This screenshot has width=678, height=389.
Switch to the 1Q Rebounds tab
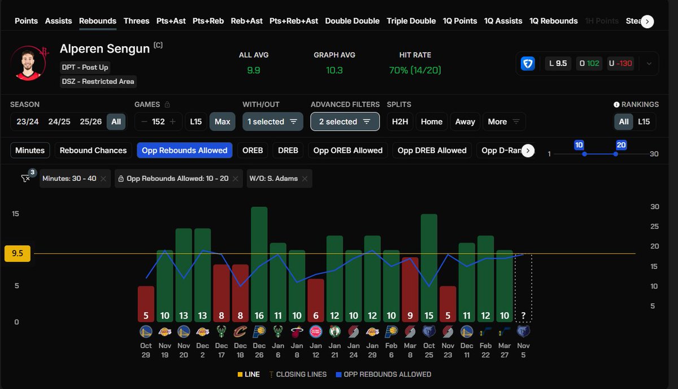click(554, 21)
